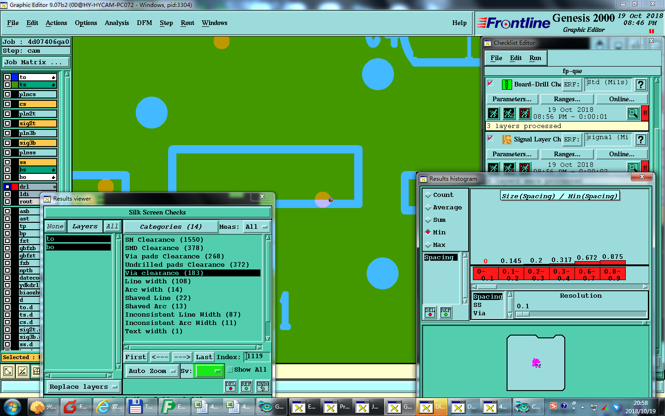Image resolution: width=665 pixels, height=416 pixels.
Task: Click Board-Drill ERF Std (Mils) field
Action: click(x=608, y=84)
